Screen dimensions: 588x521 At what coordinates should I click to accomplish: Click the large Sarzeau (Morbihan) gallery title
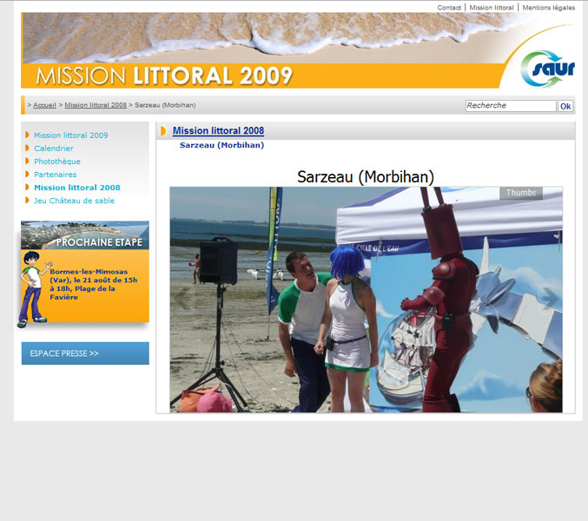[366, 176]
